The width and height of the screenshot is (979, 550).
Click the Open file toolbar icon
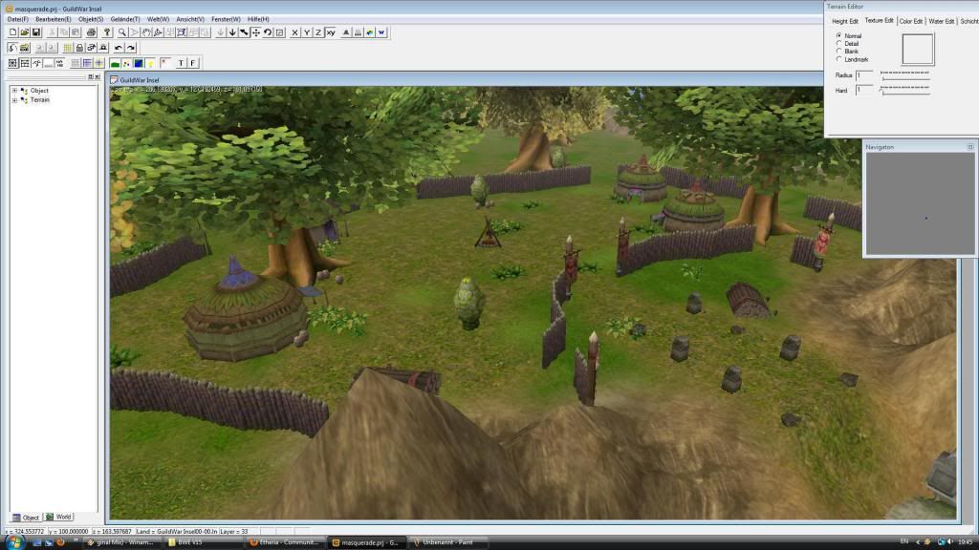pos(24,32)
